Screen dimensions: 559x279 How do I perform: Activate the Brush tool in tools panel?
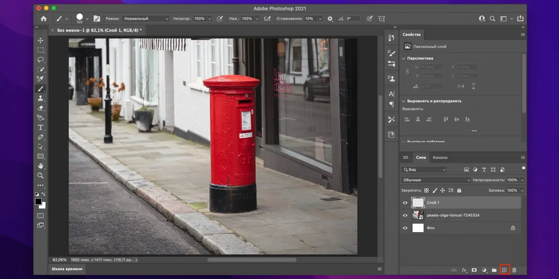point(40,89)
